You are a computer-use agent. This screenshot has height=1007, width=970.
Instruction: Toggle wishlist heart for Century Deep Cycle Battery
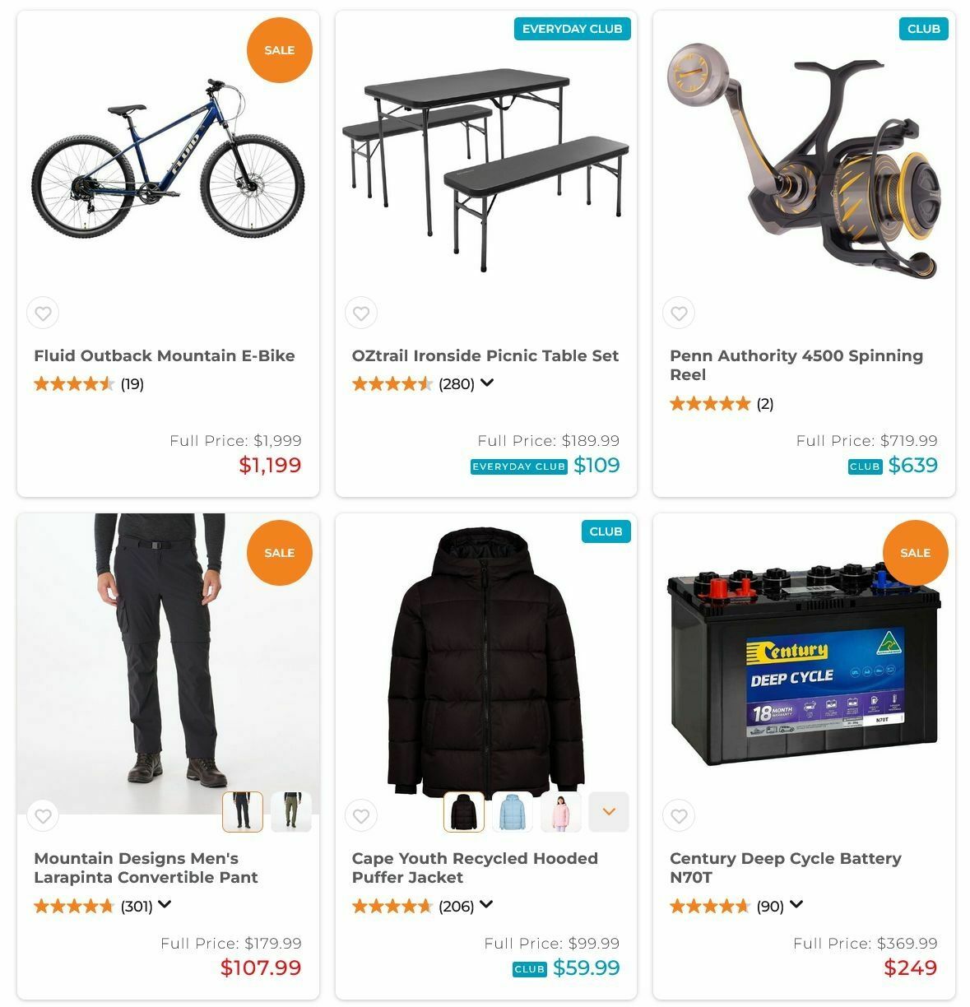coord(679,815)
